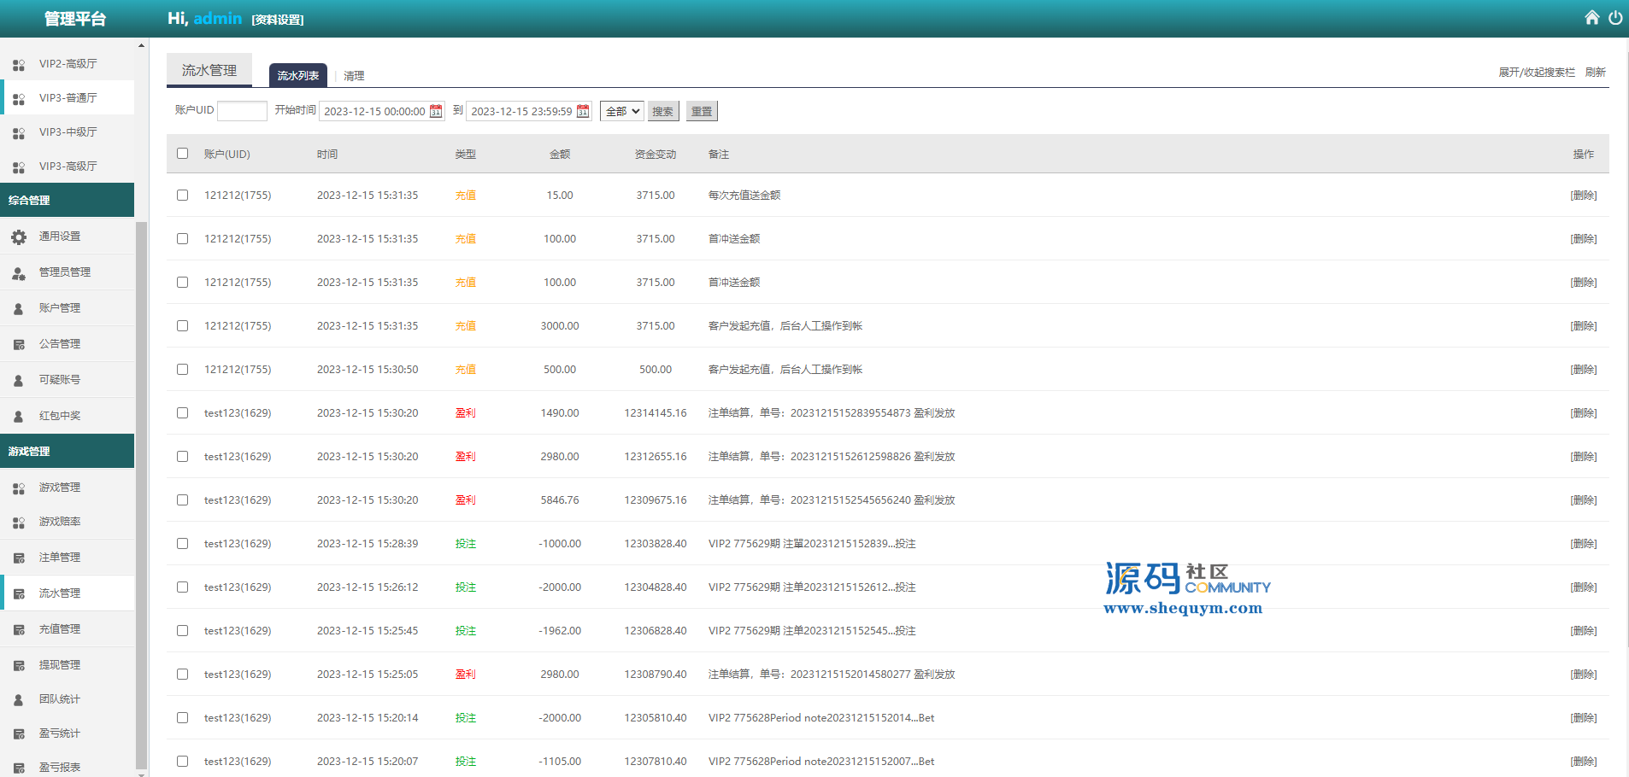Click the 提现管理 sidebar icon
The width and height of the screenshot is (1629, 777).
tap(19, 666)
